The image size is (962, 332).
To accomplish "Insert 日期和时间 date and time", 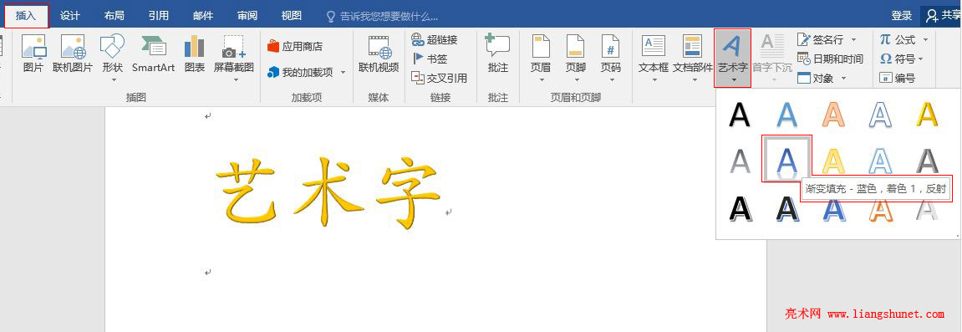I will click(830, 59).
